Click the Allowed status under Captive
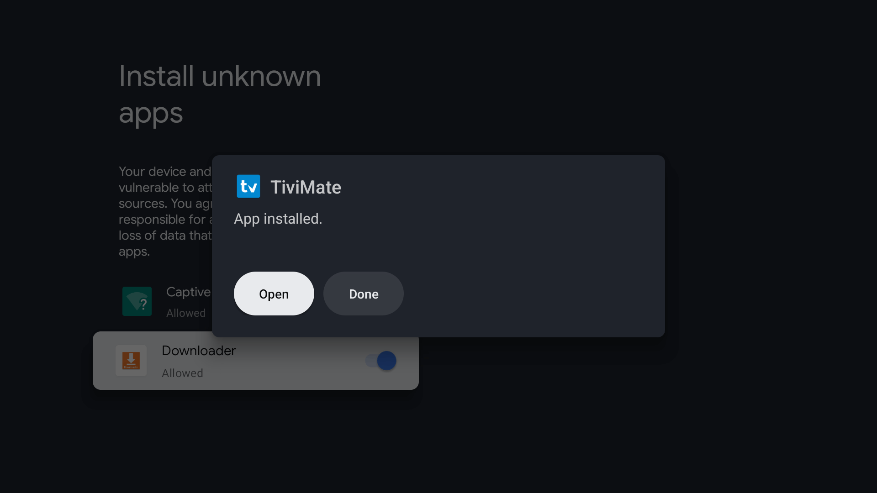The width and height of the screenshot is (877, 493). pos(186,313)
